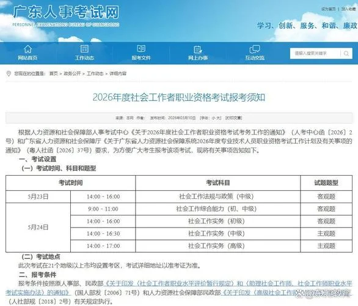The height and width of the screenshot is (306, 358).
Task: Click the 考试时间 table header
Action: coord(70,183)
